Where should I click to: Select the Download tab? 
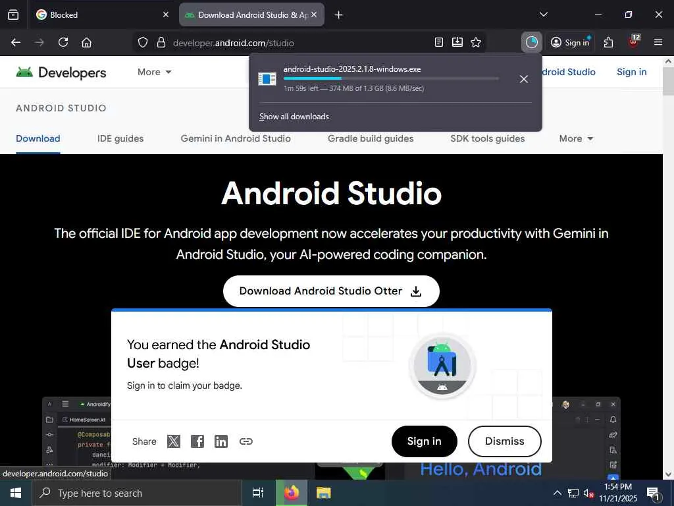click(38, 138)
